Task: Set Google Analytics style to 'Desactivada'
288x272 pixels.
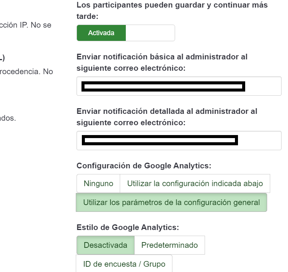Action: point(105,245)
